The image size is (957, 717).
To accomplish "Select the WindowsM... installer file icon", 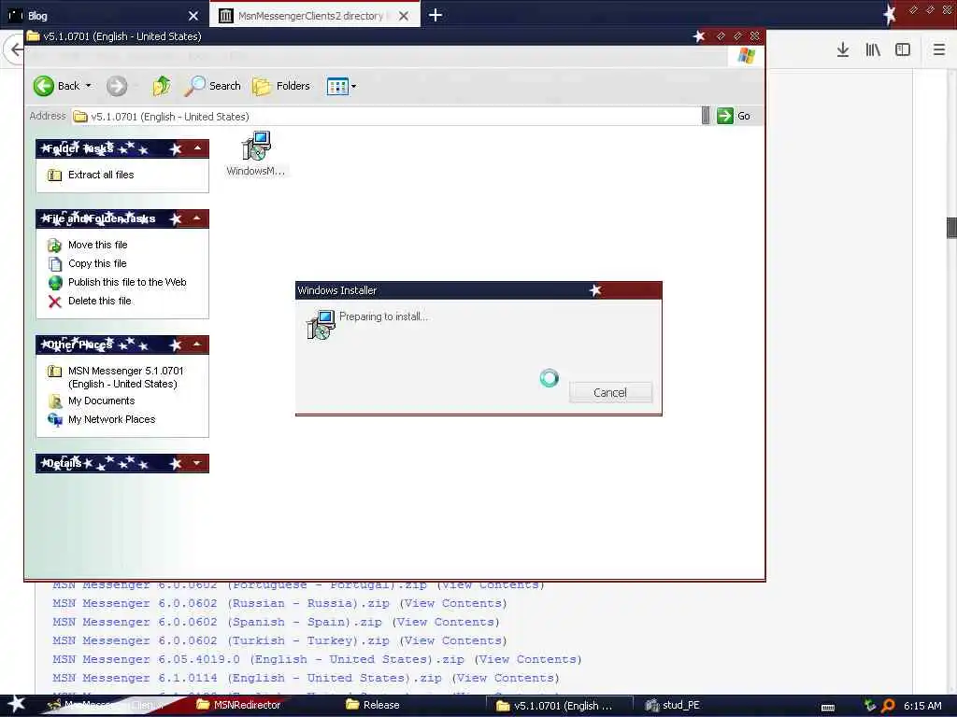I will coord(256,154).
